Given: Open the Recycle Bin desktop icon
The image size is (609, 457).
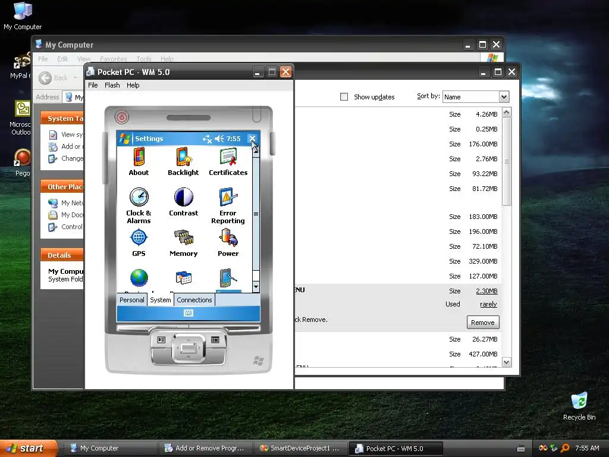Looking at the screenshot, I should [579, 406].
